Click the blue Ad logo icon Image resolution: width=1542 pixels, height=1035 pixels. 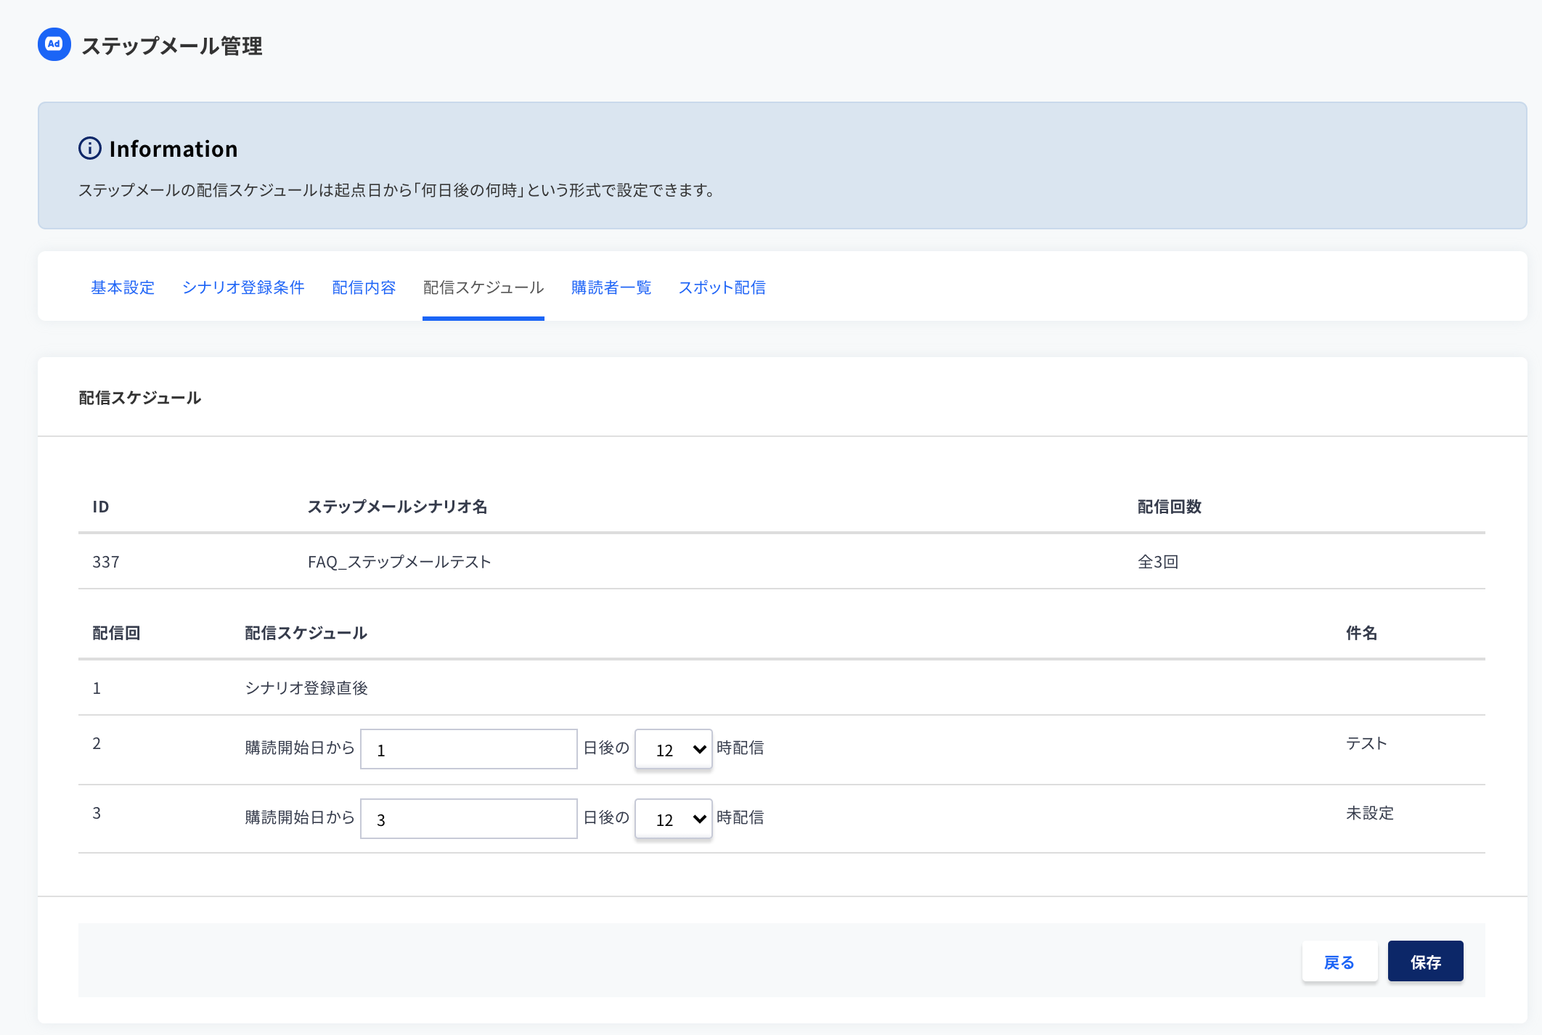pyautogui.click(x=54, y=44)
